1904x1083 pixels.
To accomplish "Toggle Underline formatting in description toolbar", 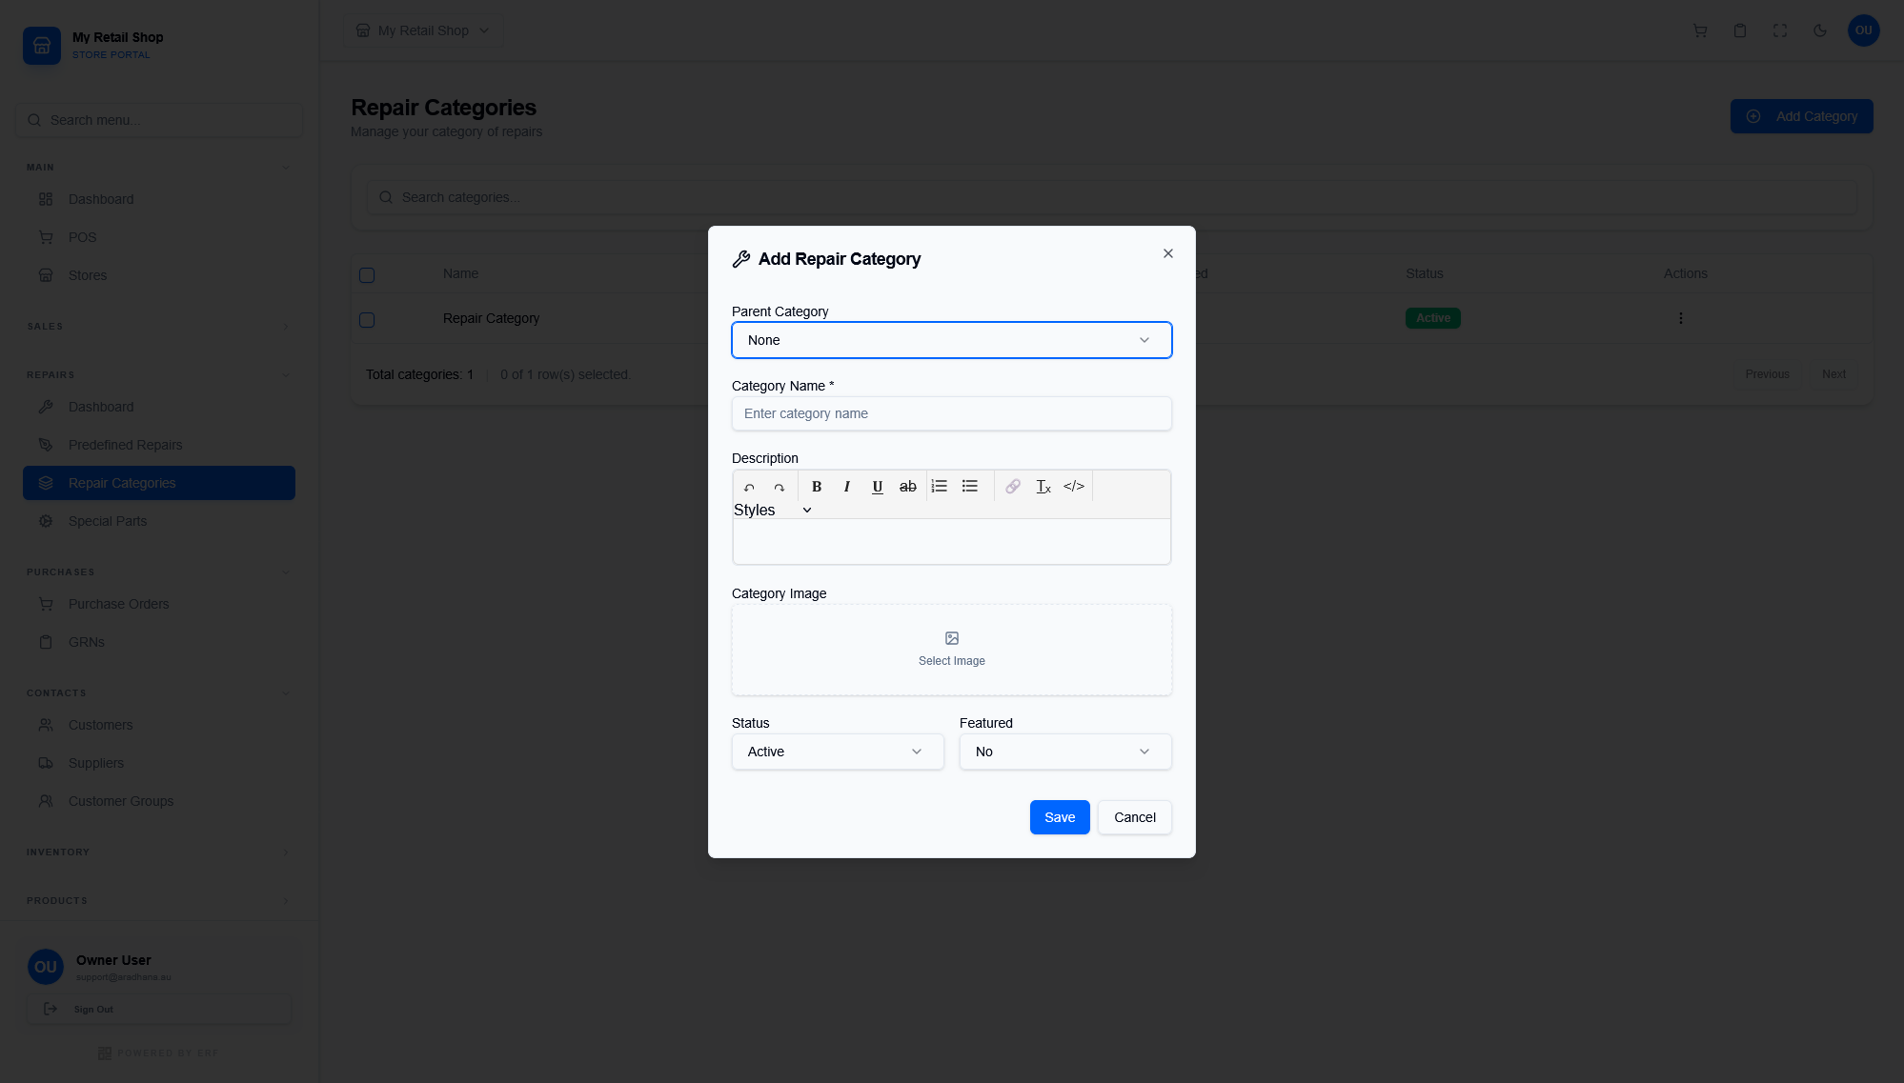I will pyautogui.click(x=878, y=487).
